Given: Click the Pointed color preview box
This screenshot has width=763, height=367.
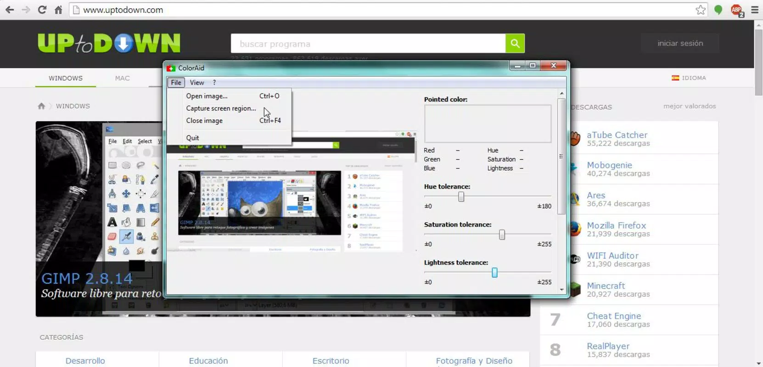Looking at the screenshot, I should [488, 124].
